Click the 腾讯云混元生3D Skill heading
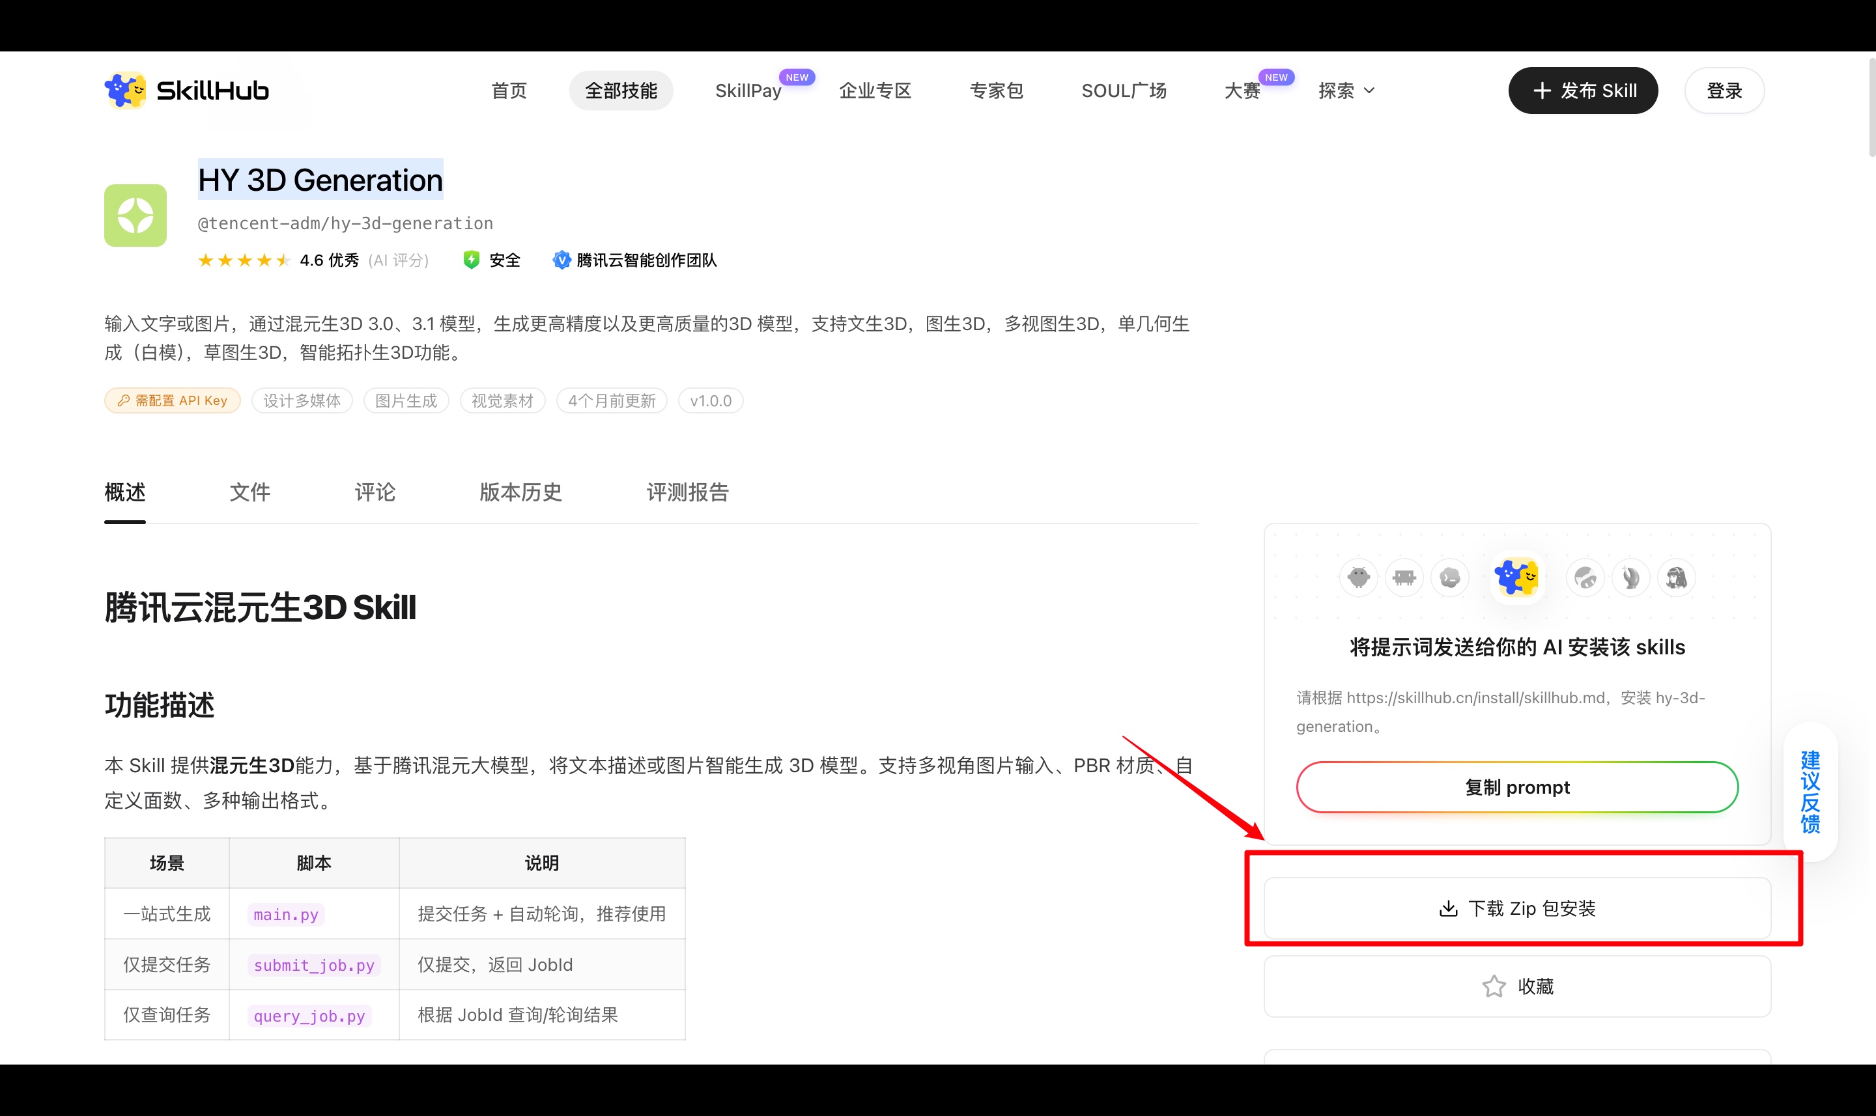Image resolution: width=1876 pixels, height=1116 pixels. [x=261, y=607]
